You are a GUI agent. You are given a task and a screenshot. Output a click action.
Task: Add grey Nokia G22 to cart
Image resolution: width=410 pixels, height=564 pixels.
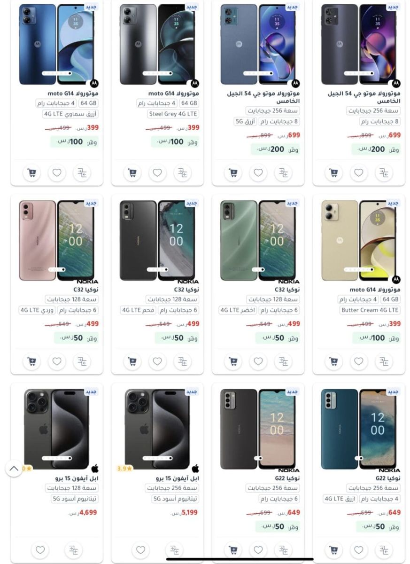233,550
